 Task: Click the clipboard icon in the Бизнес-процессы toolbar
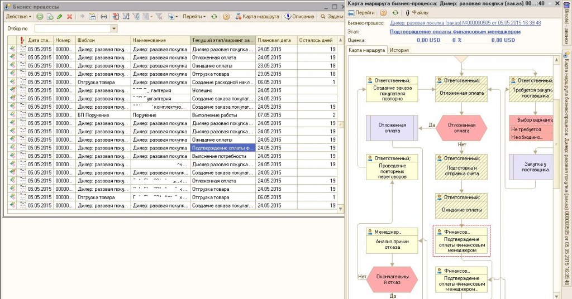tap(92, 16)
